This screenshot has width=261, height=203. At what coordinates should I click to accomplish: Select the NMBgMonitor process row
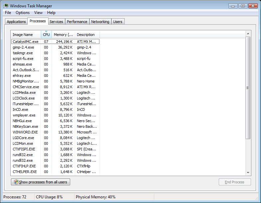(55, 81)
